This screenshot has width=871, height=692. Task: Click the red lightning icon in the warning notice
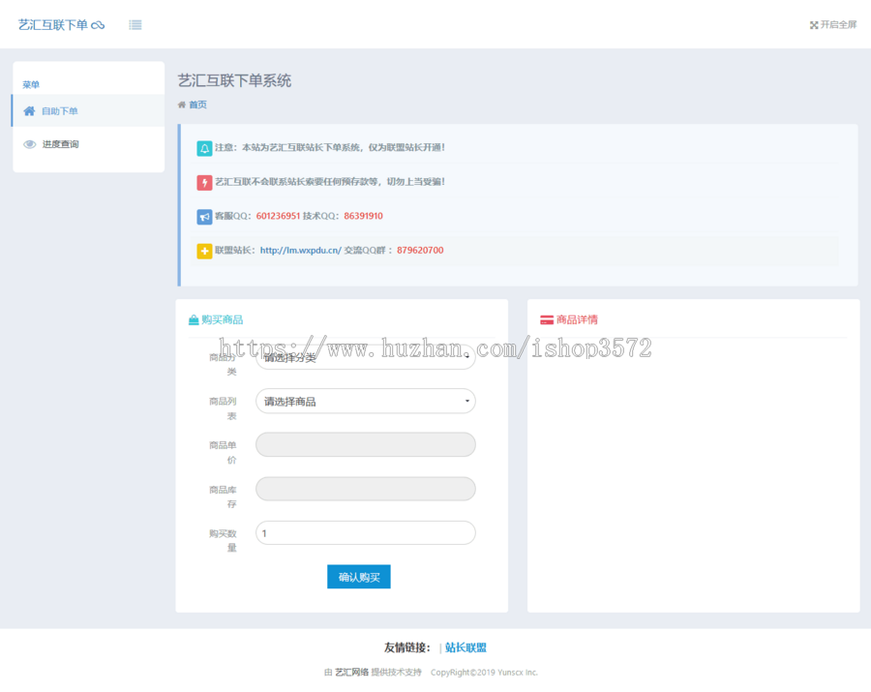click(x=204, y=182)
